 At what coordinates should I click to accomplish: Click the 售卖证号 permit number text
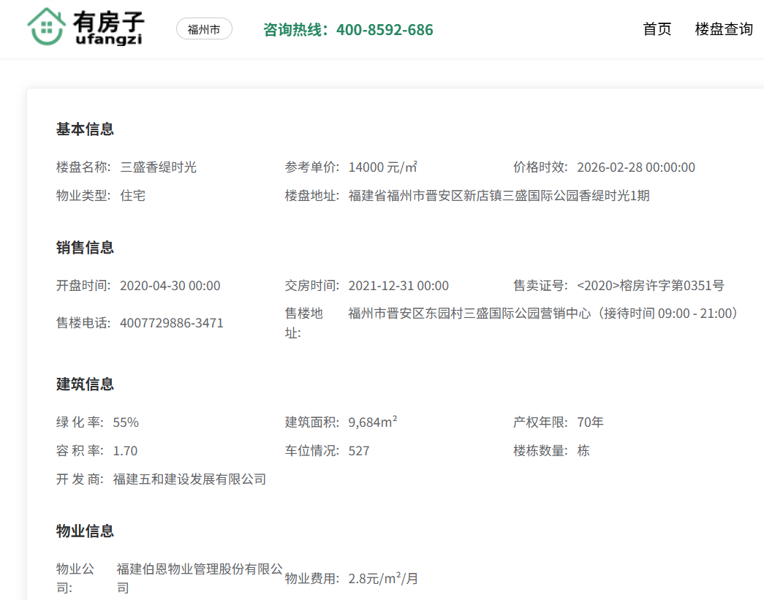coord(650,286)
